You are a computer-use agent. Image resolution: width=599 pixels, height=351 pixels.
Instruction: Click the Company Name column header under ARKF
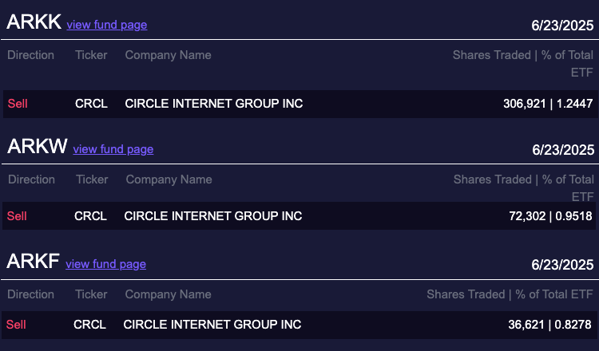coord(167,294)
